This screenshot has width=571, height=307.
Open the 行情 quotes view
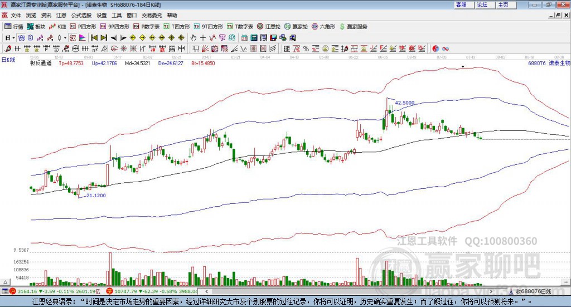coord(14,27)
